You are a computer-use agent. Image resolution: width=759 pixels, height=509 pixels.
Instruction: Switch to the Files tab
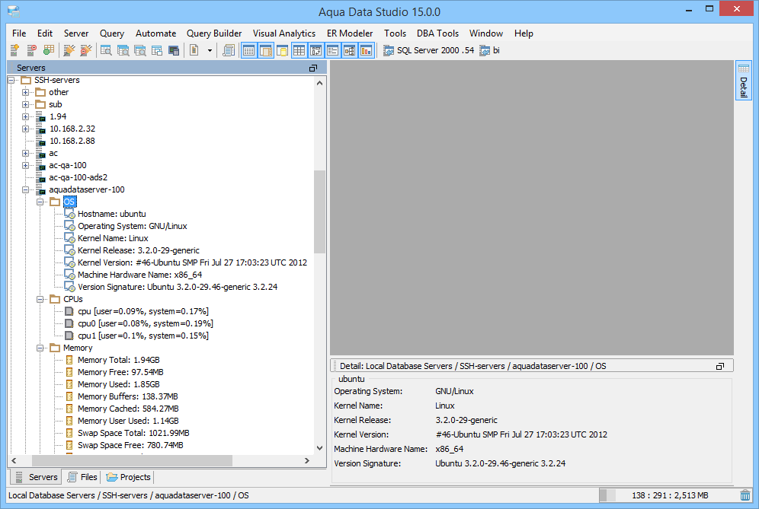(x=82, y=477)
